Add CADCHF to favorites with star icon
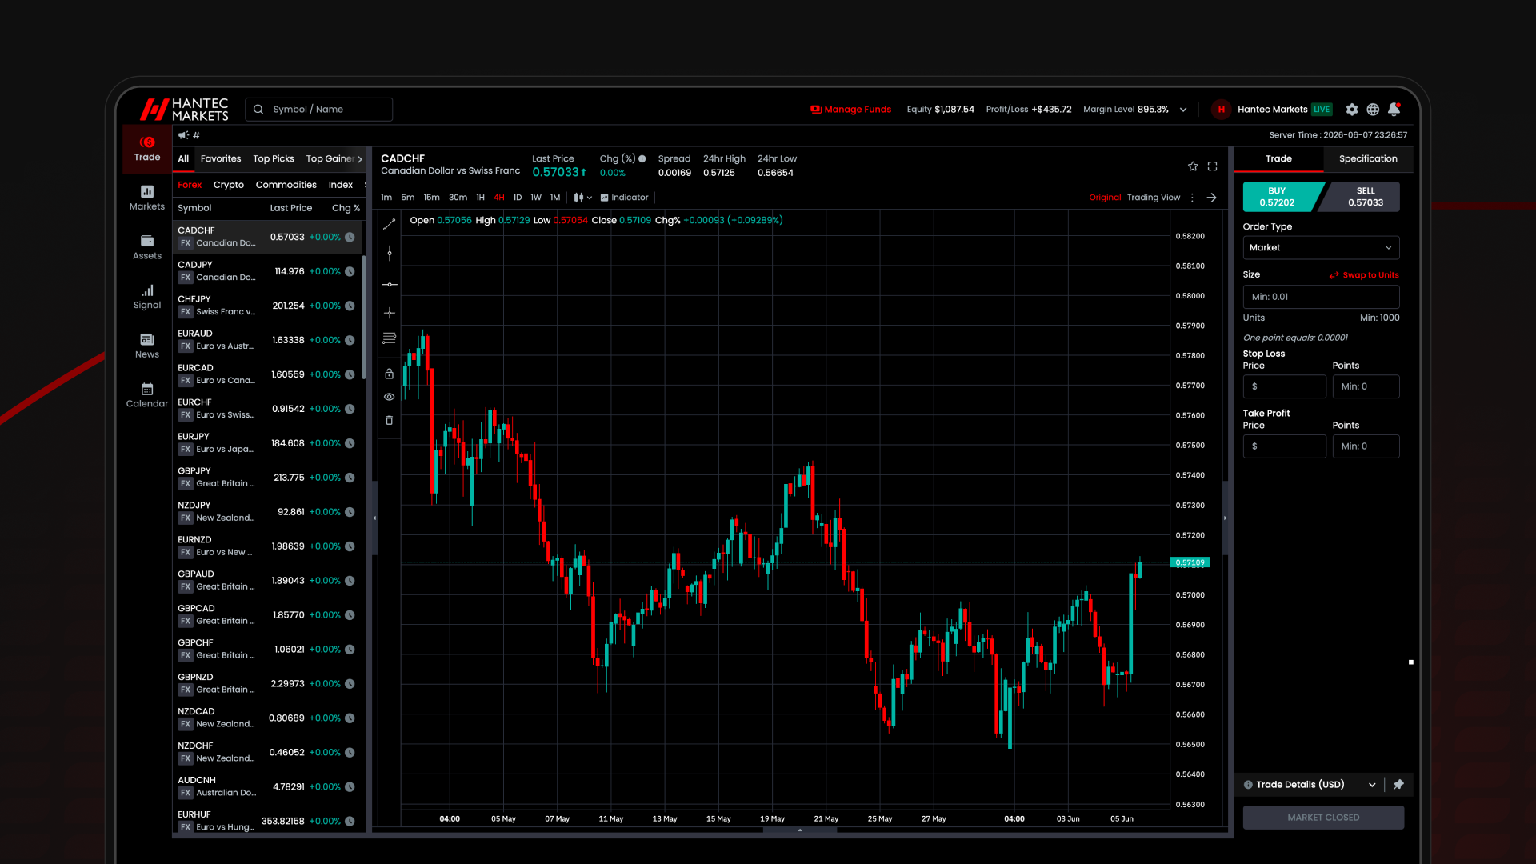 pyautogui.click(x=1193, y=166)
